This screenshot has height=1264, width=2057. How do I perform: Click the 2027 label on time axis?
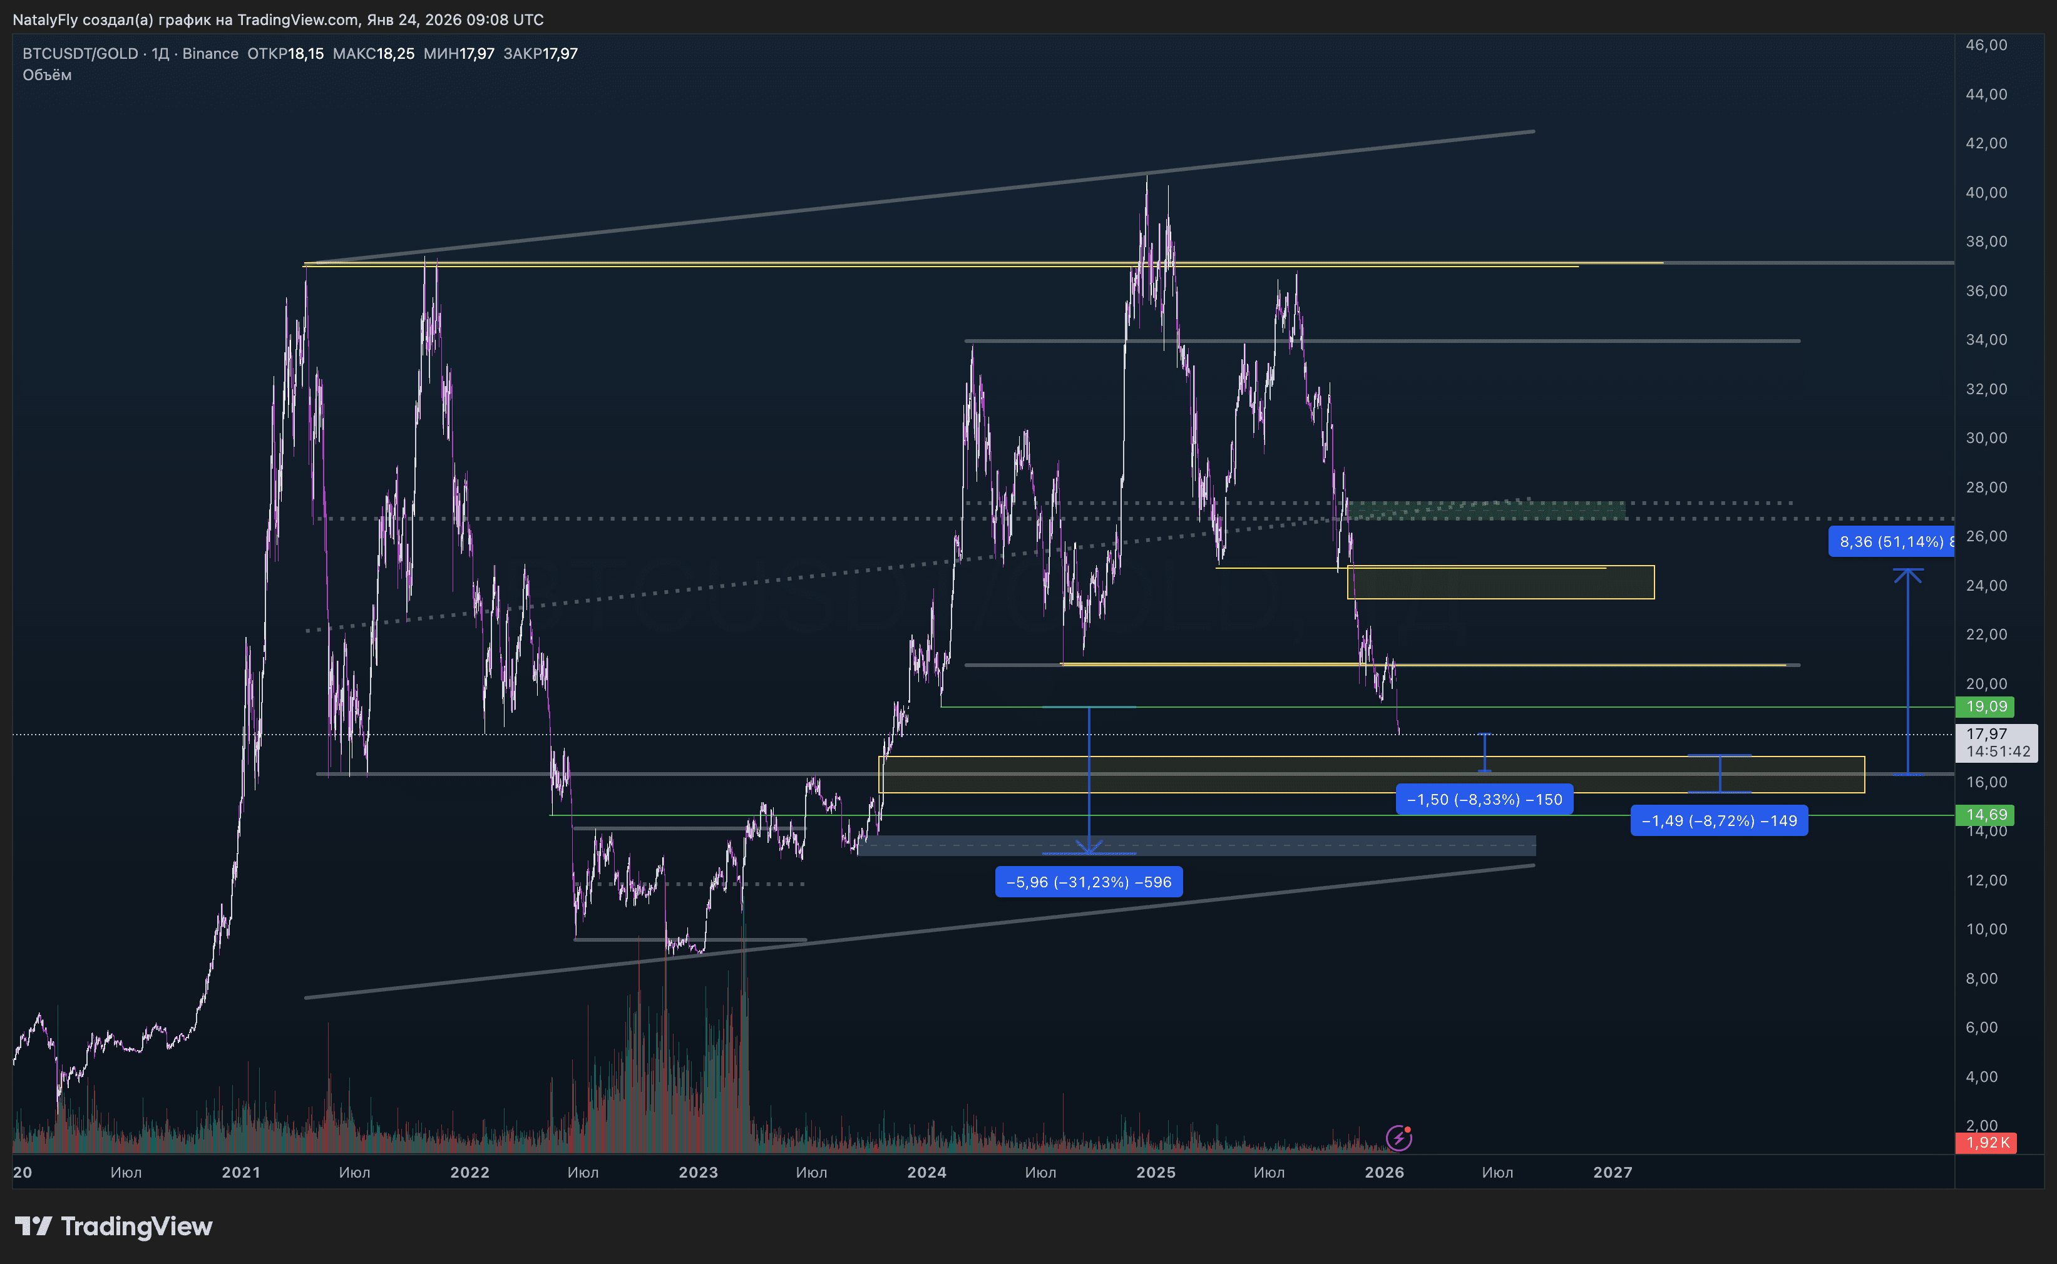coord(1612,1172)
